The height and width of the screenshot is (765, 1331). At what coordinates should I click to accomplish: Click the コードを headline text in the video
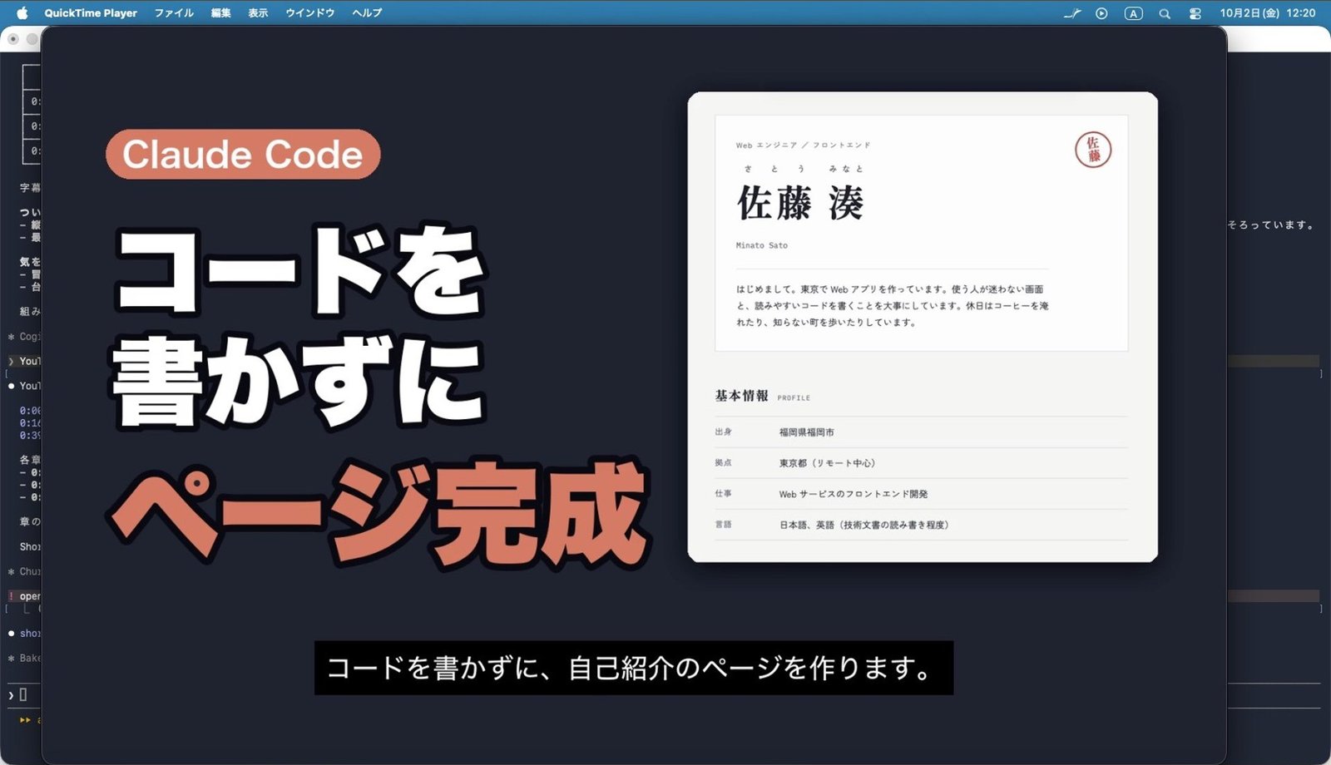click(x=299, y=271)
